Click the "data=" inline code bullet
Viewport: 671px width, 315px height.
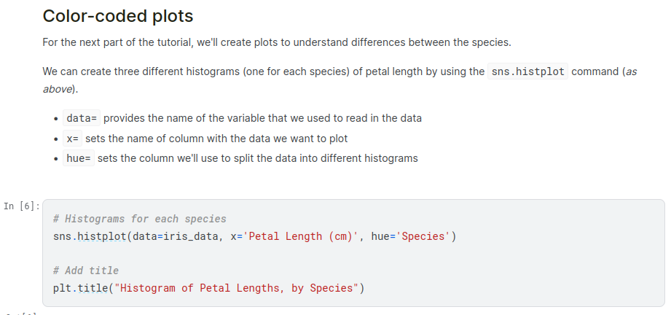point(82,118)
